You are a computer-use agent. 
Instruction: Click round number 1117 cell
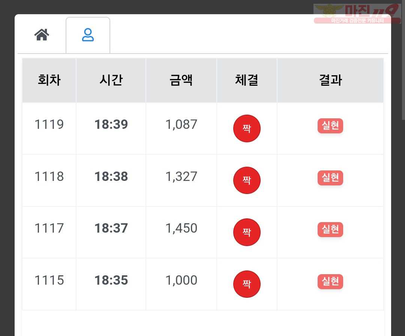(x=49, y=228)
